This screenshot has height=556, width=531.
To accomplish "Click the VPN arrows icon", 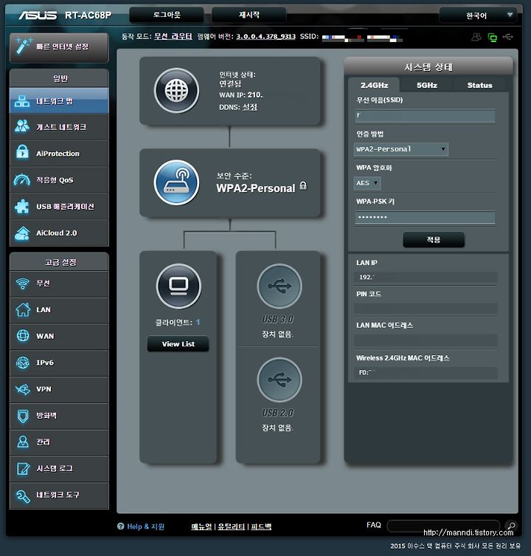I will coord(23,389).
